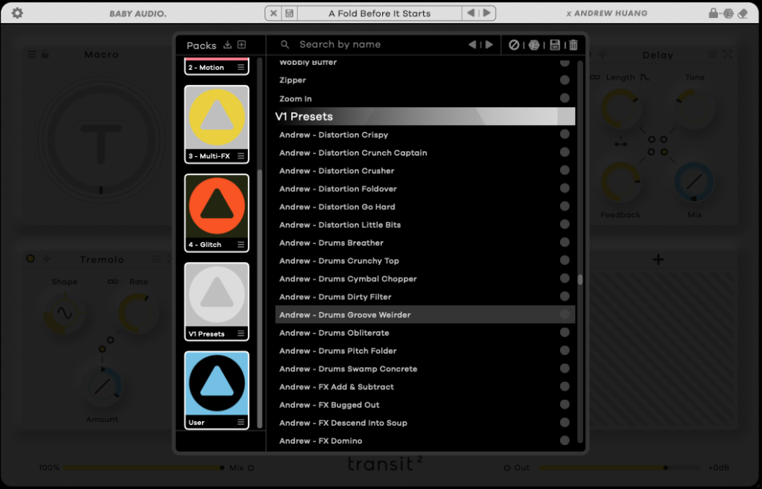Open the menu on 4 - Glitch pack

(241, 245)
